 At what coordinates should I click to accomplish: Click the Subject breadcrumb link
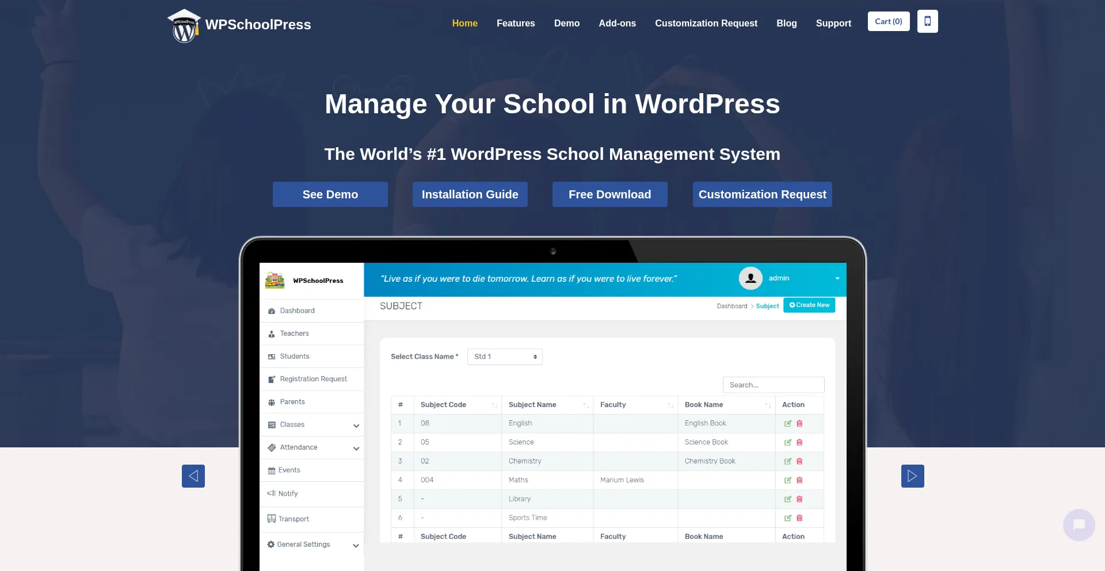[768, 306]
